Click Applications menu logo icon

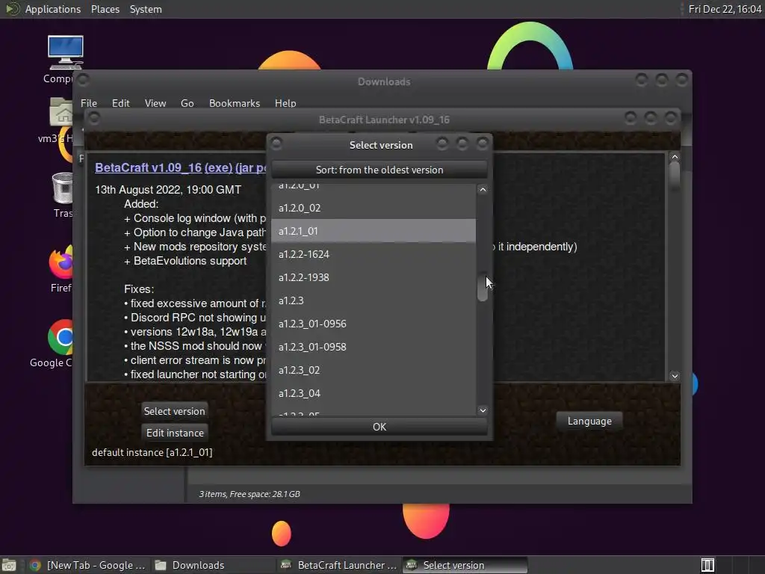click(12, 9)
